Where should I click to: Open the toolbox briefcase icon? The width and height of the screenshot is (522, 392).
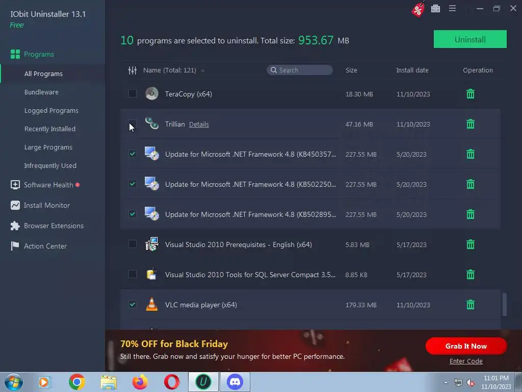tap(435, 8)
